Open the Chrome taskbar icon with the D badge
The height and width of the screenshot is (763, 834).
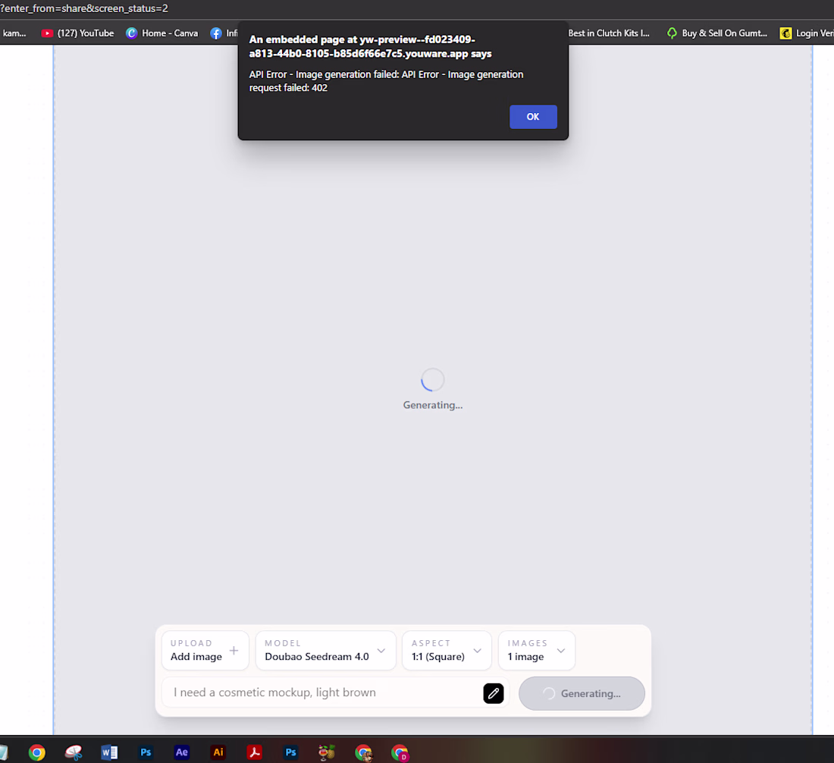(400, 752)
